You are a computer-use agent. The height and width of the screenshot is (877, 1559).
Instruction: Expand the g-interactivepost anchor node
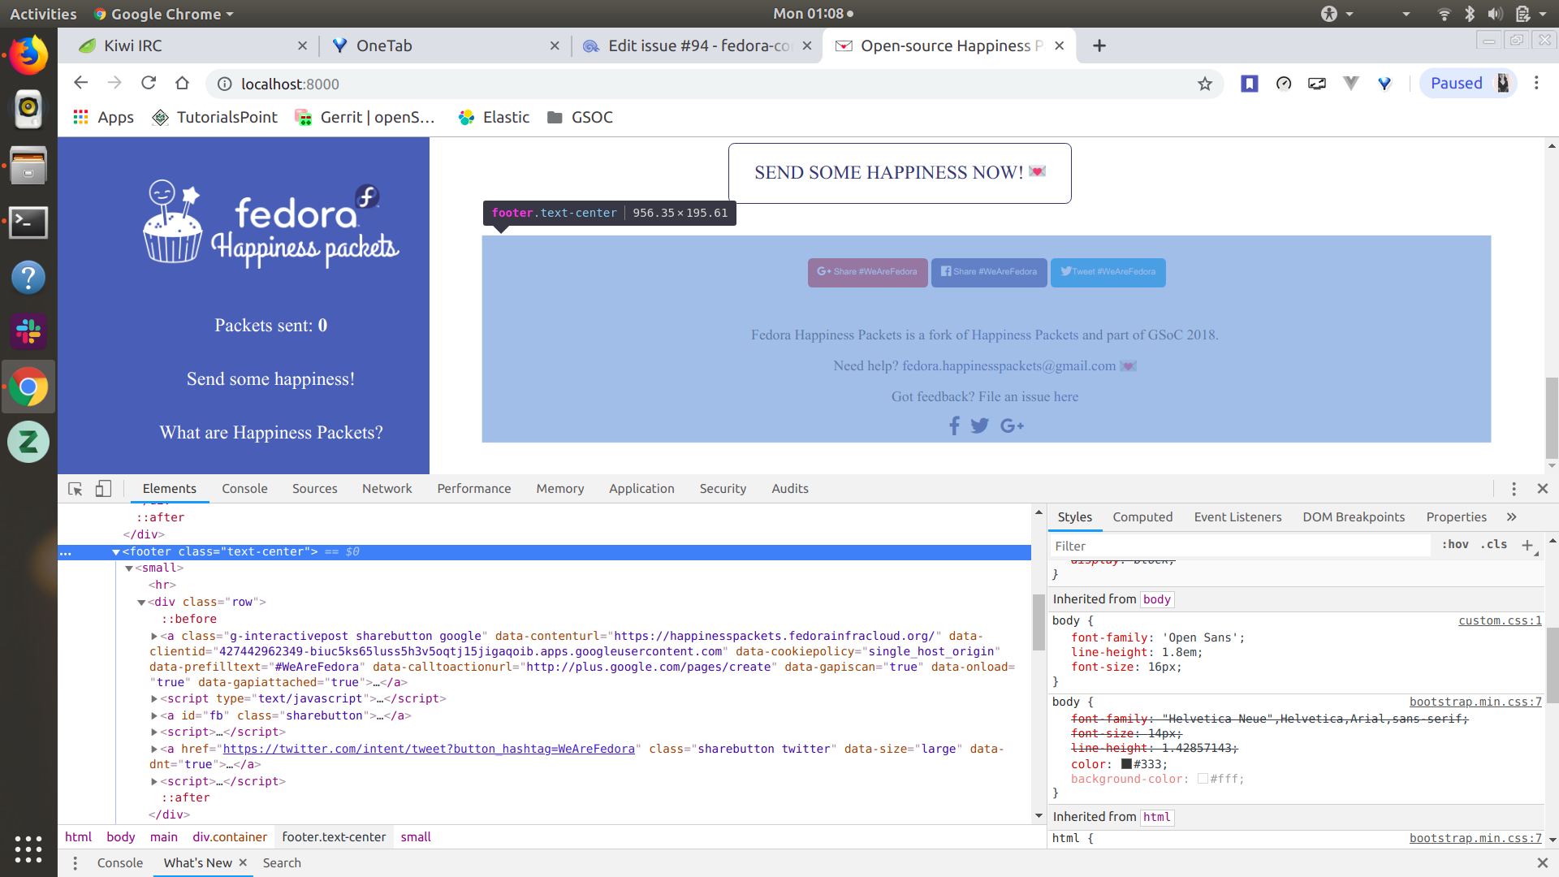(154, 637)
